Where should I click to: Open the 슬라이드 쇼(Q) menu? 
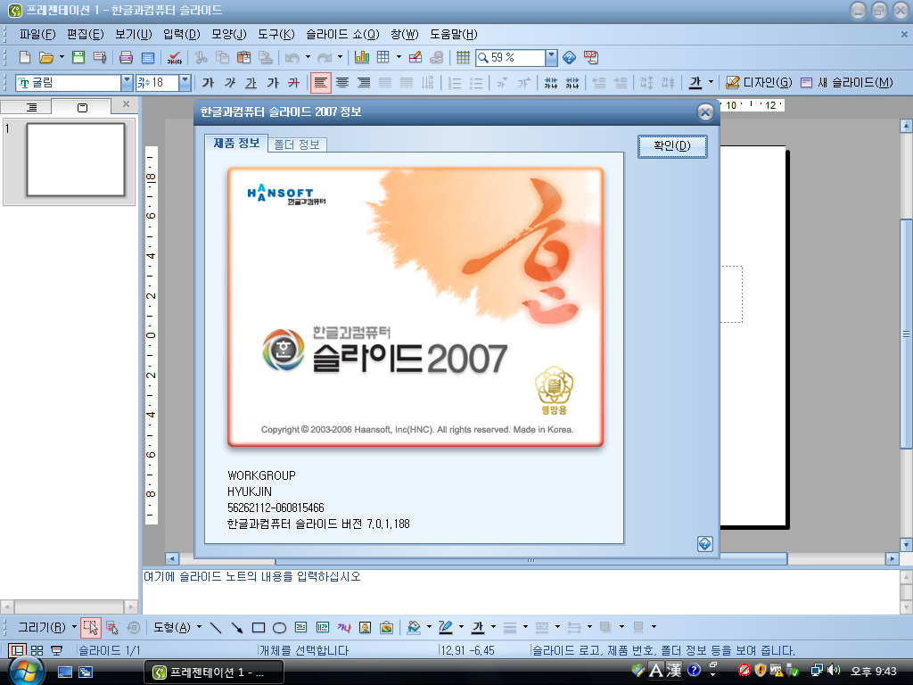(342, 35)
